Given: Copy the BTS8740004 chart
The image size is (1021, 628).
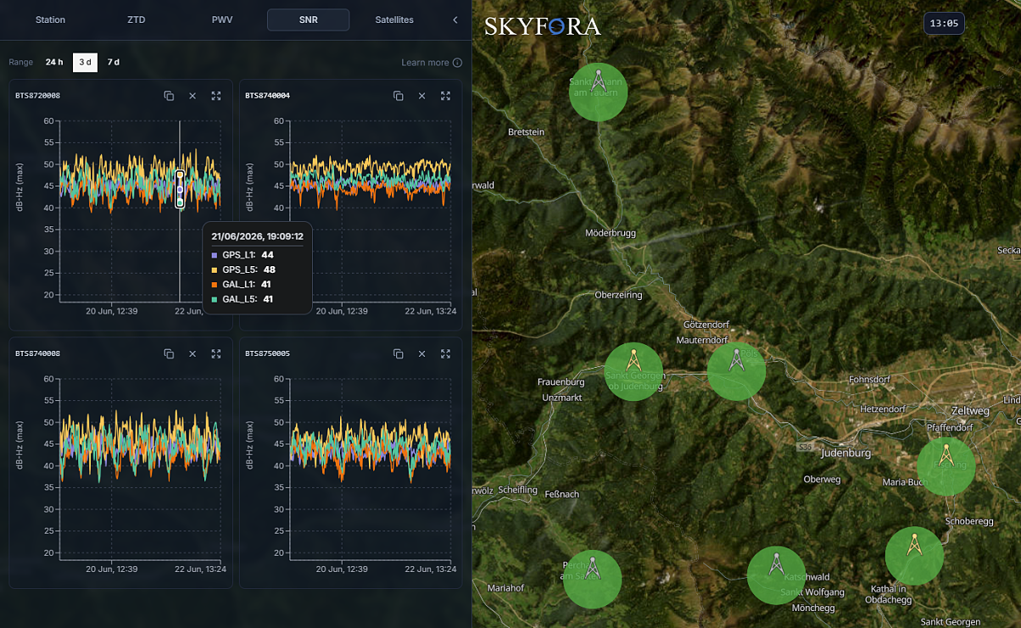Looking at the screenshot, I should (399, 96).
